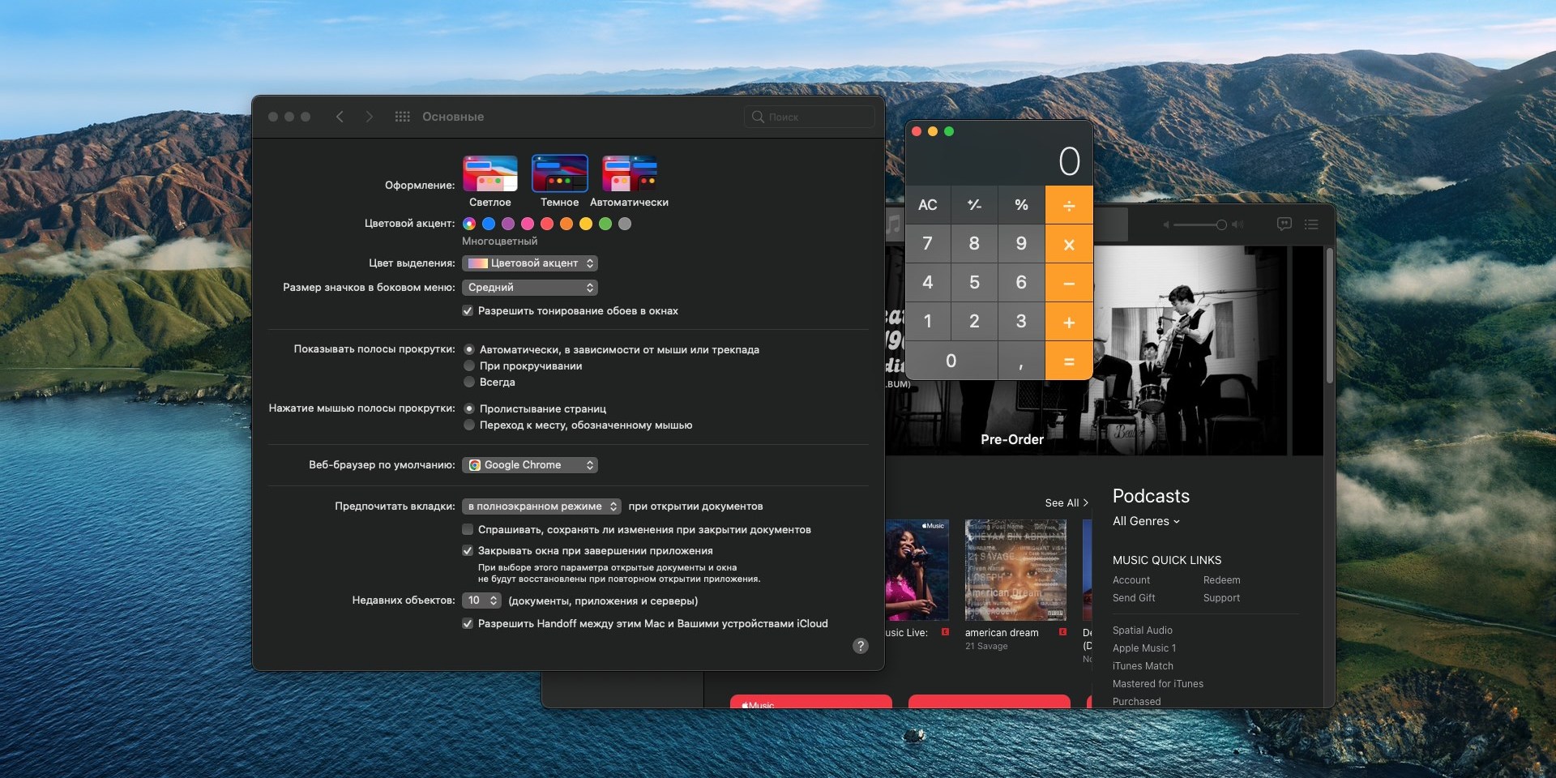Click the Поиск search field
Image resolution: width=1556 pixels, height=778 pixels.
tap(809, 117)
